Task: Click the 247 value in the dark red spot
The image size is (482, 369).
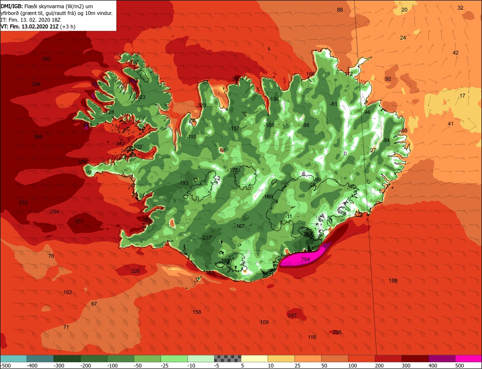Action: (292, 315)
